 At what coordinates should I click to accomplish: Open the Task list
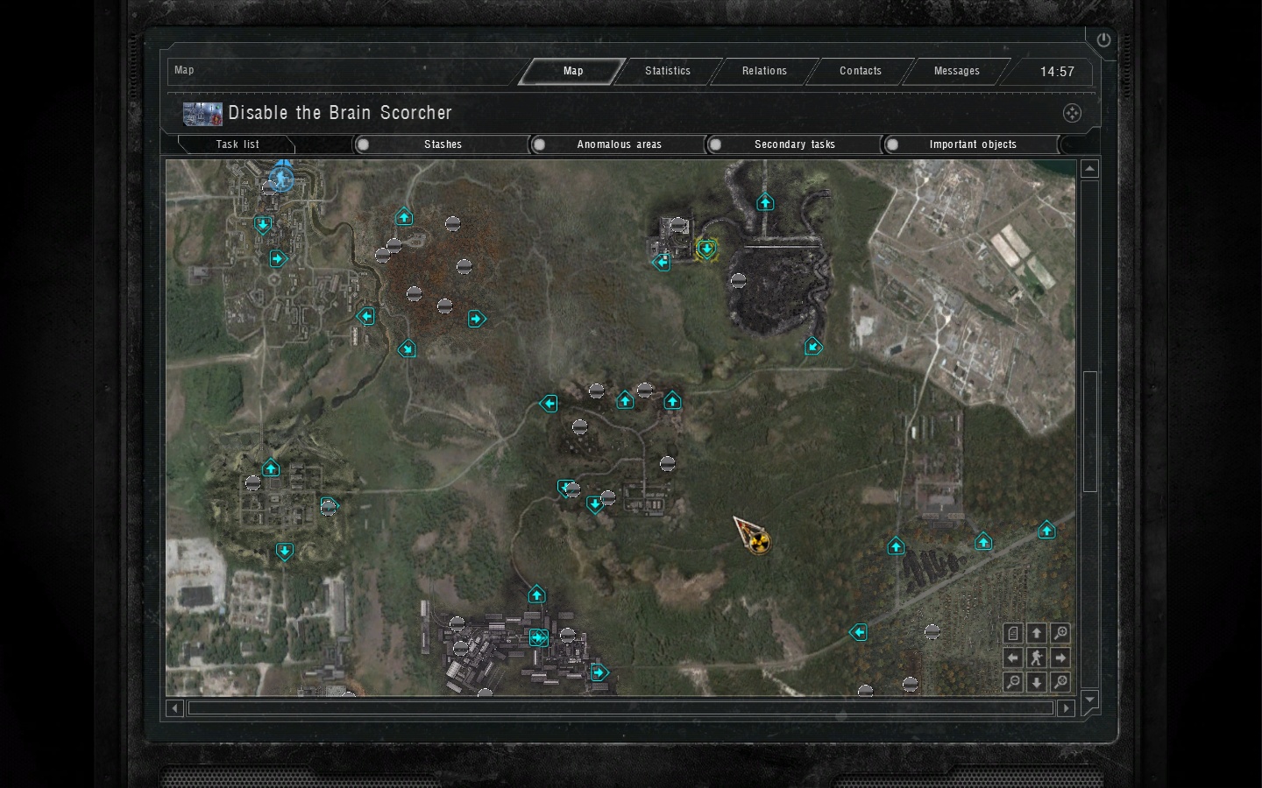238,144
